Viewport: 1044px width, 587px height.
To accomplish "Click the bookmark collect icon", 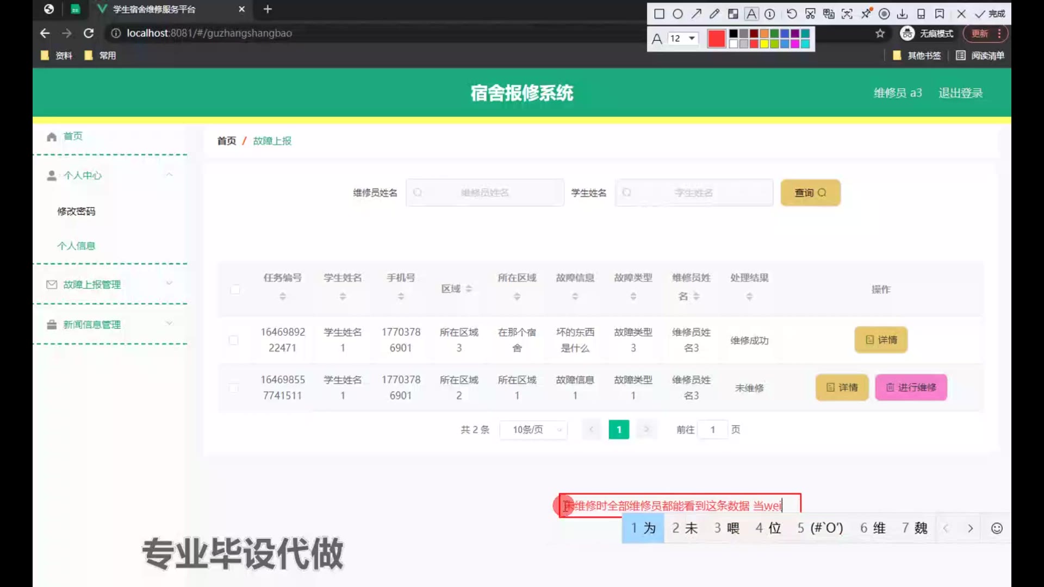I will (940, 14).
